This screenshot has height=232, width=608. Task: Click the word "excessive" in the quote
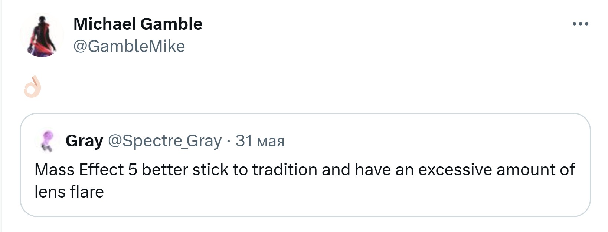pyautogui.click(x=455, y=170)
